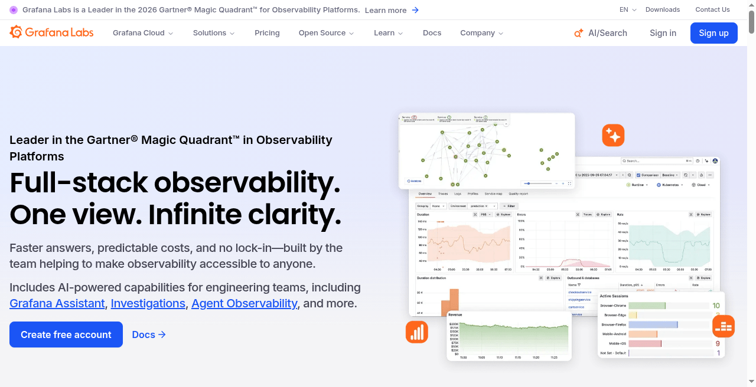The width and height of the screenshot is (756, 387).
Task: Open the Agent Observability link
Action: coord(245,303)
